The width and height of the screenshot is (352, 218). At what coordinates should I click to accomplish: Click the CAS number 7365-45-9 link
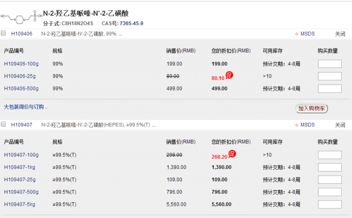click(131, 23)
